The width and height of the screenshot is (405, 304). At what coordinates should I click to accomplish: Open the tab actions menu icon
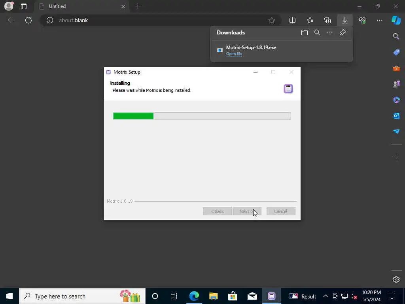tap(24, 6)
